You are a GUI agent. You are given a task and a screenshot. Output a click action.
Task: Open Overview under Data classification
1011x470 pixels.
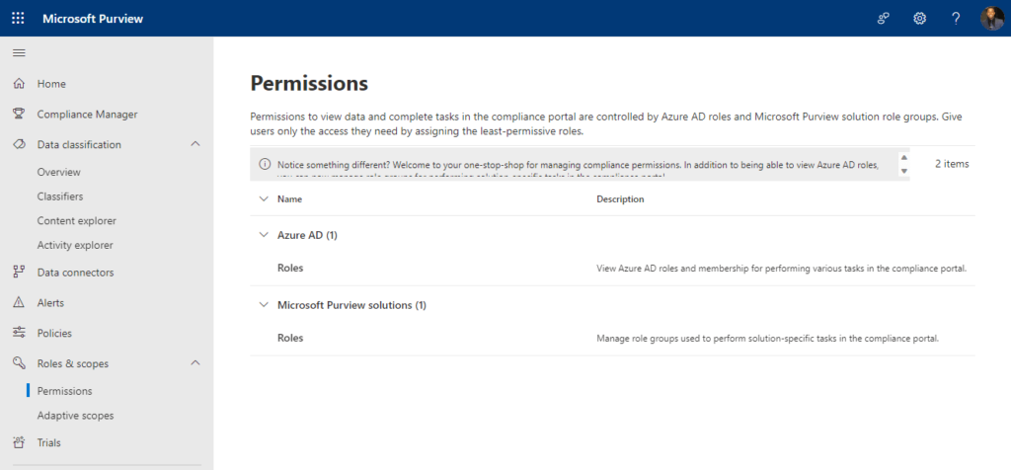pos(58,172)
